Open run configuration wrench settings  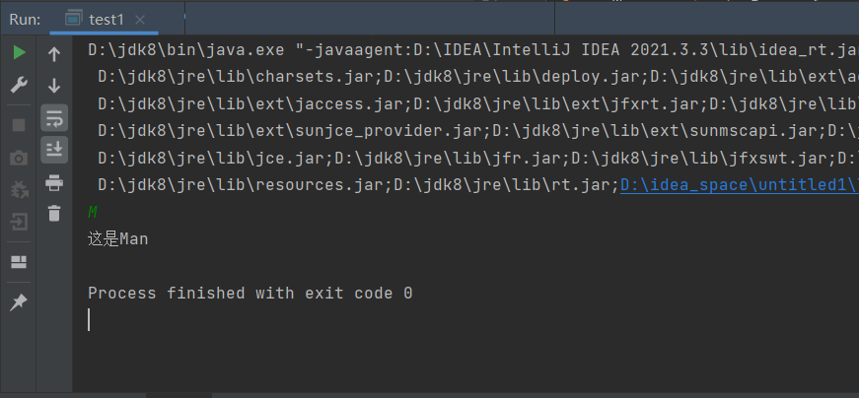19,86
